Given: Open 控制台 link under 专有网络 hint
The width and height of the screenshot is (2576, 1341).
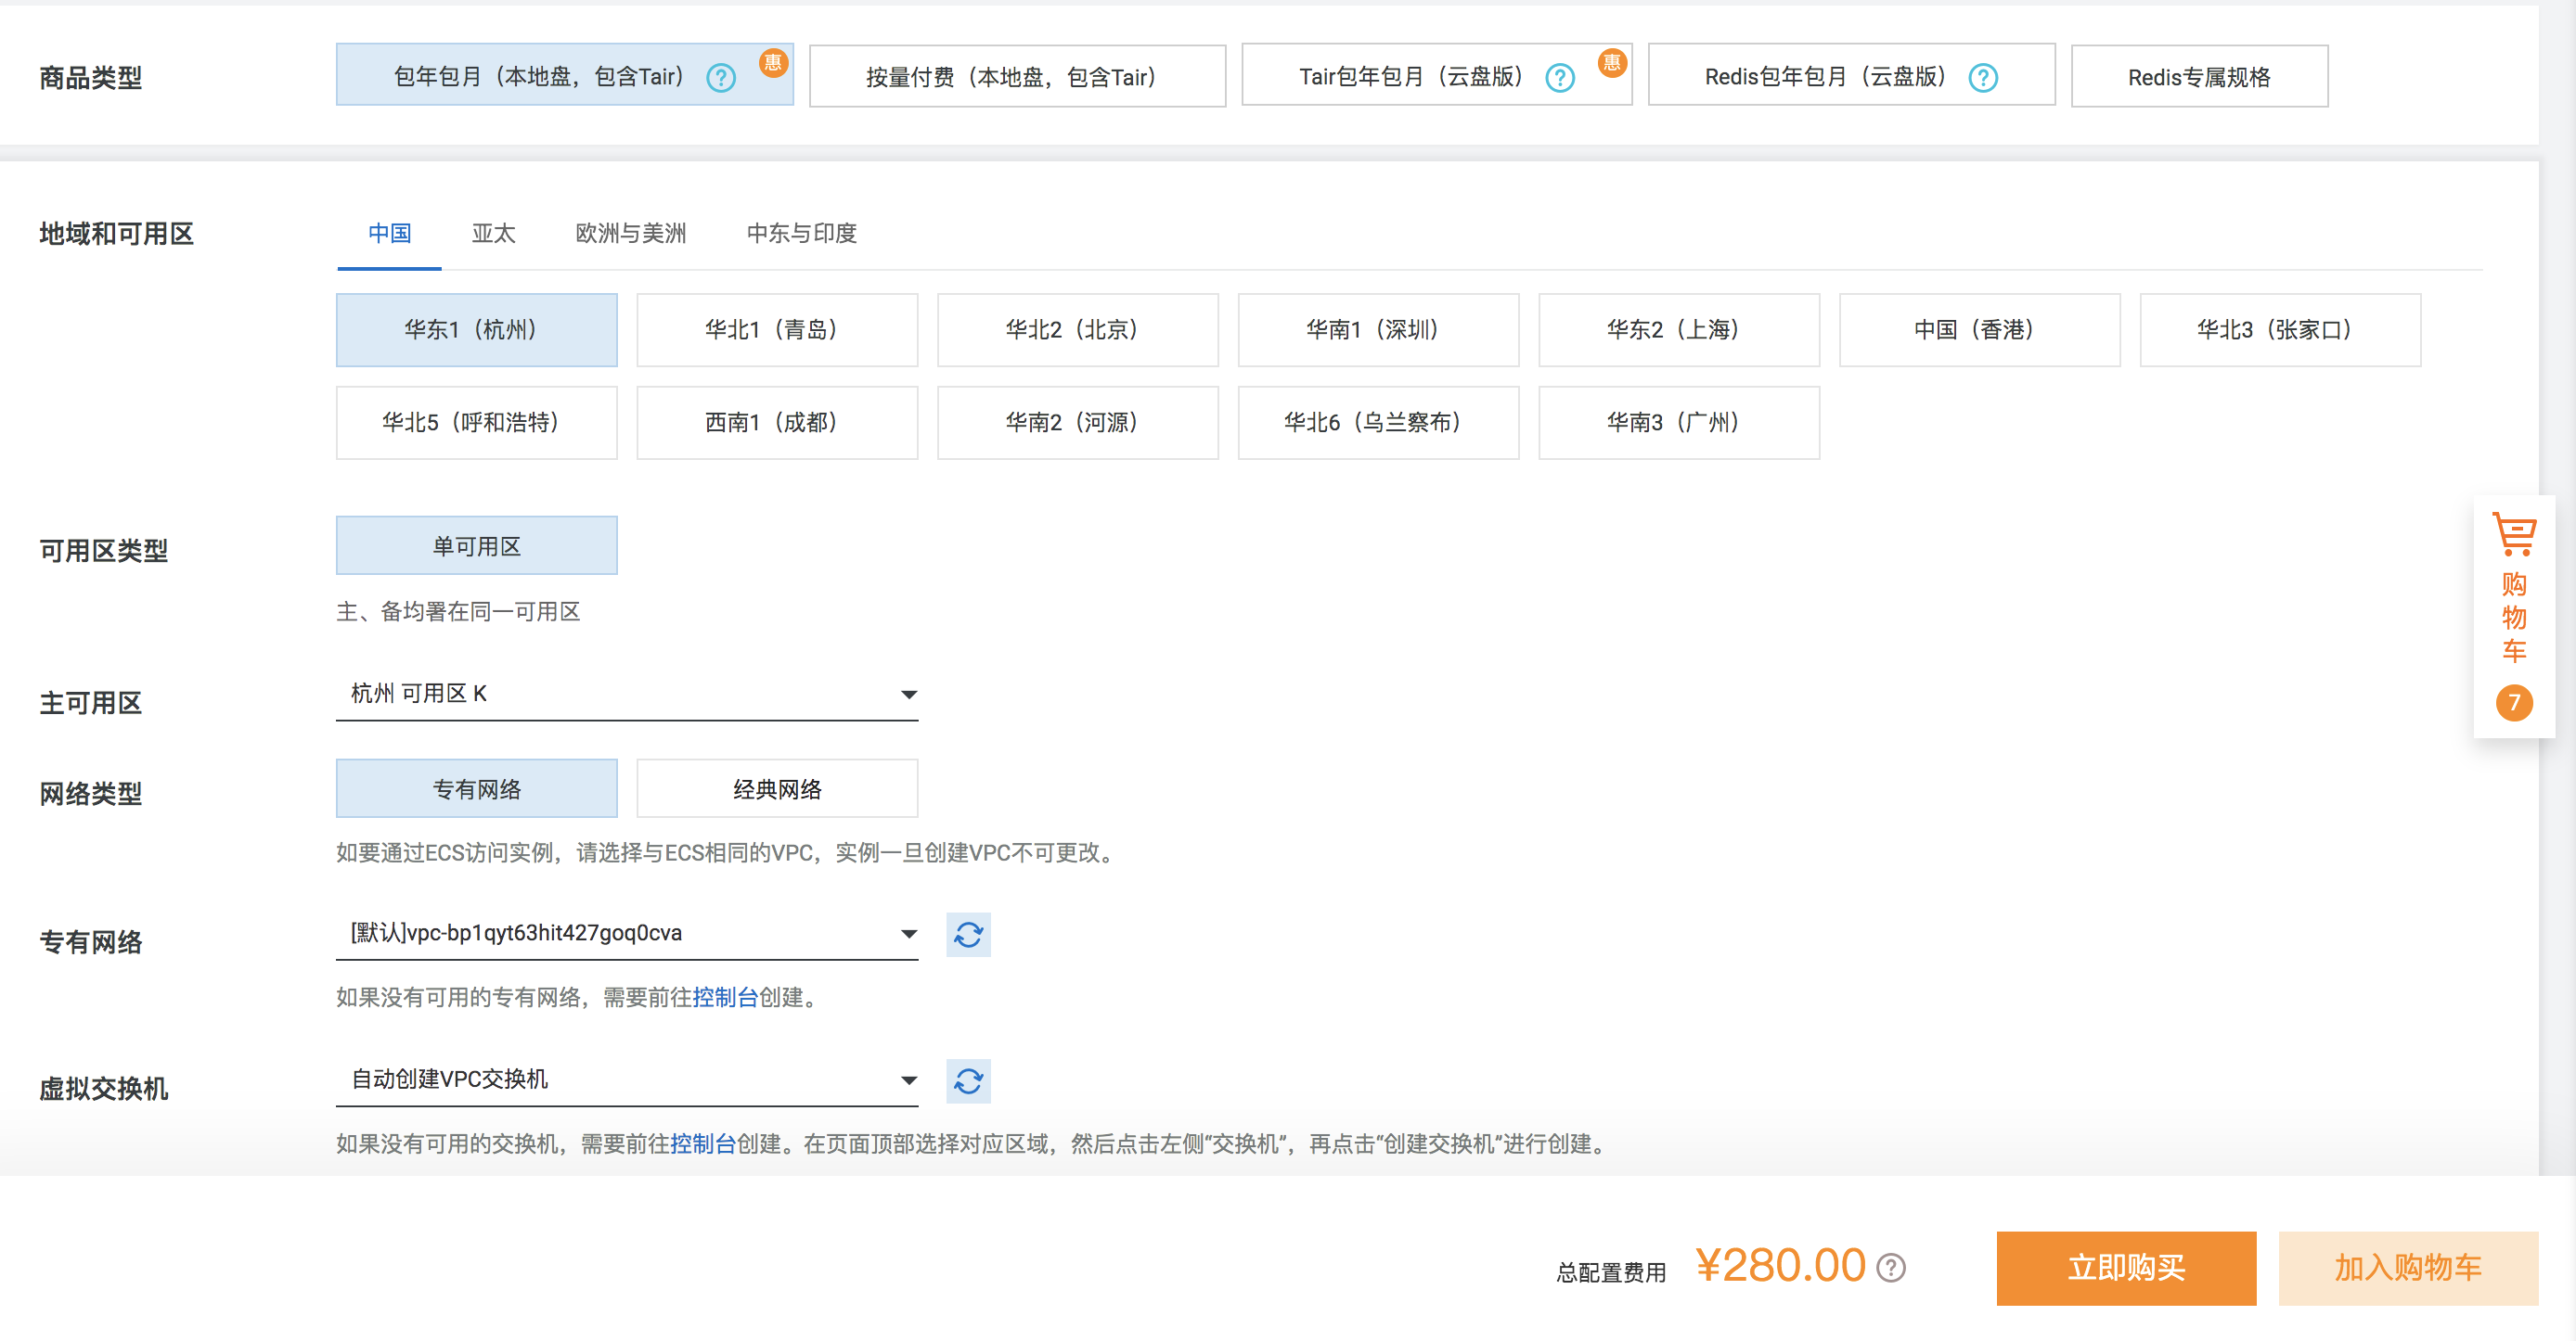Looking at the screenshot, I should (x=725, y=996).
